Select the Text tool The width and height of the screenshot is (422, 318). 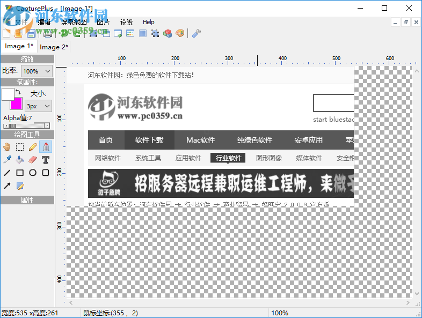(x=46, y=160)
